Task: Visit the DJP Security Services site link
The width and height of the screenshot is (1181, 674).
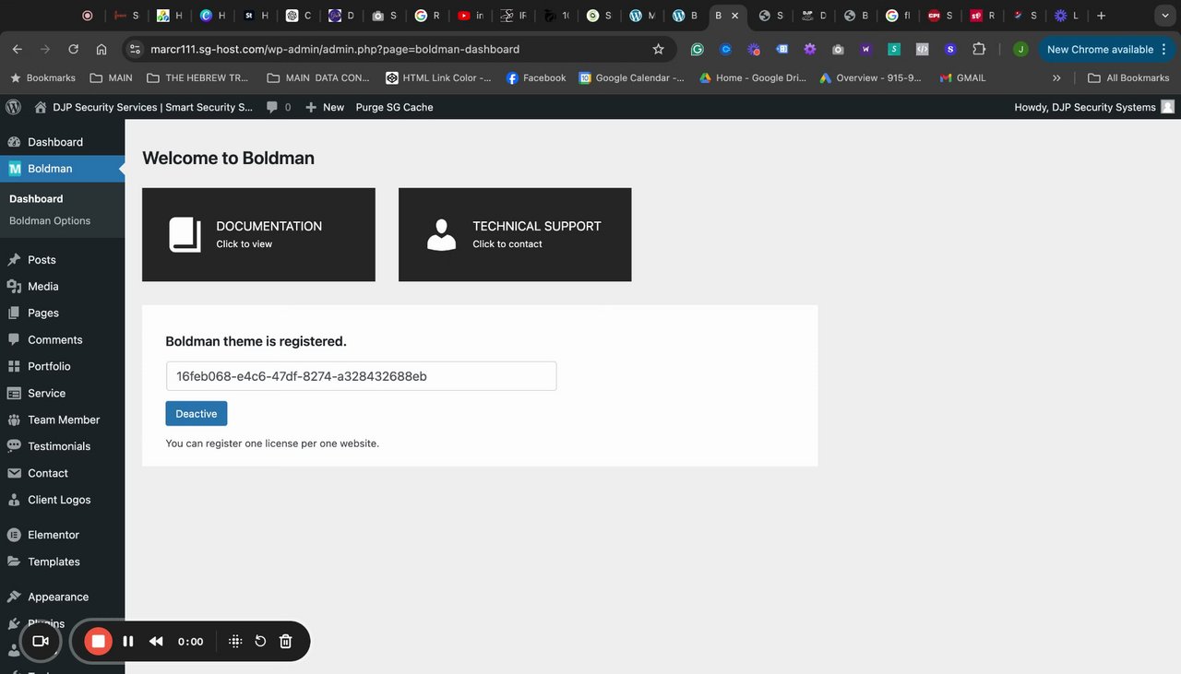Action: tap(142, 107)
